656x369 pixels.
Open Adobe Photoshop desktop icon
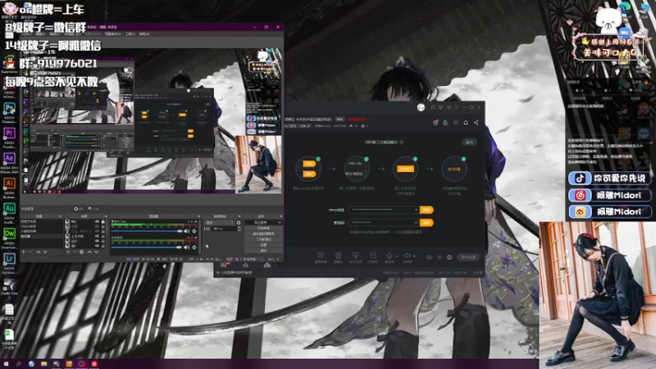tap(9, 108)
